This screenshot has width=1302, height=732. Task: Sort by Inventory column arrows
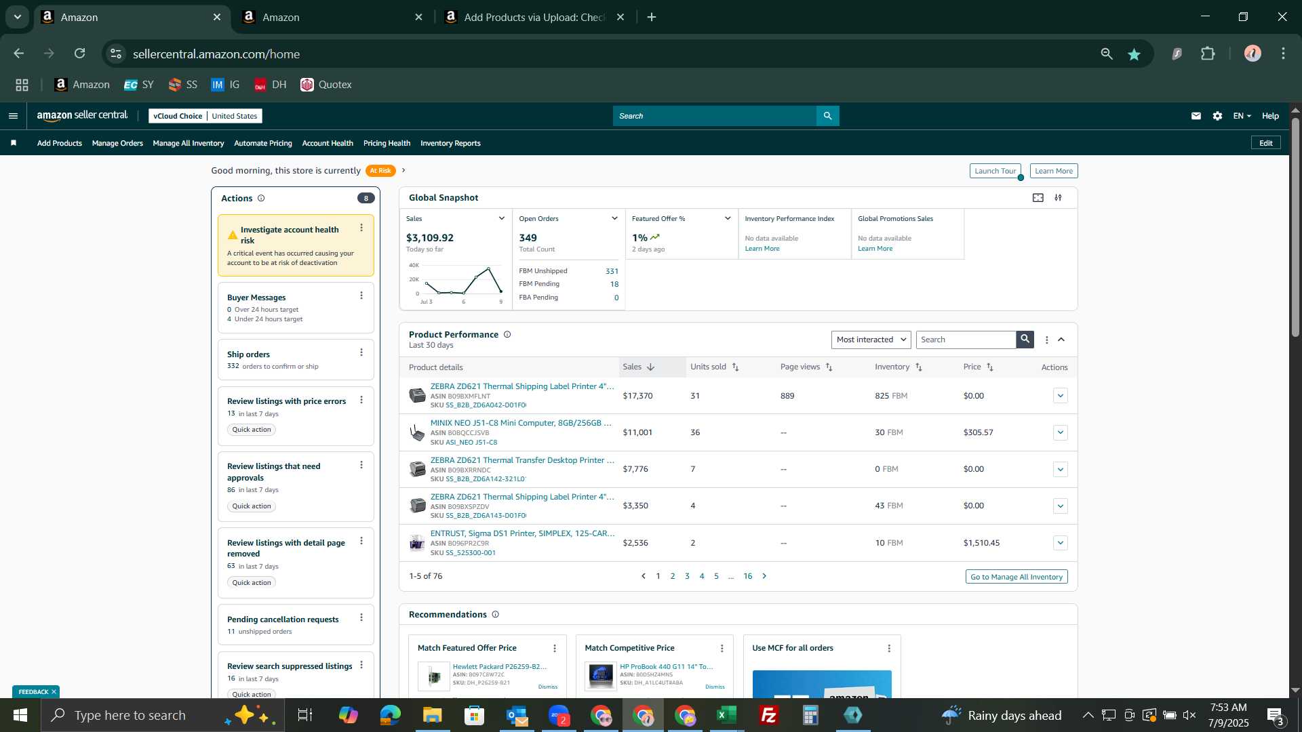click(920, 367)
